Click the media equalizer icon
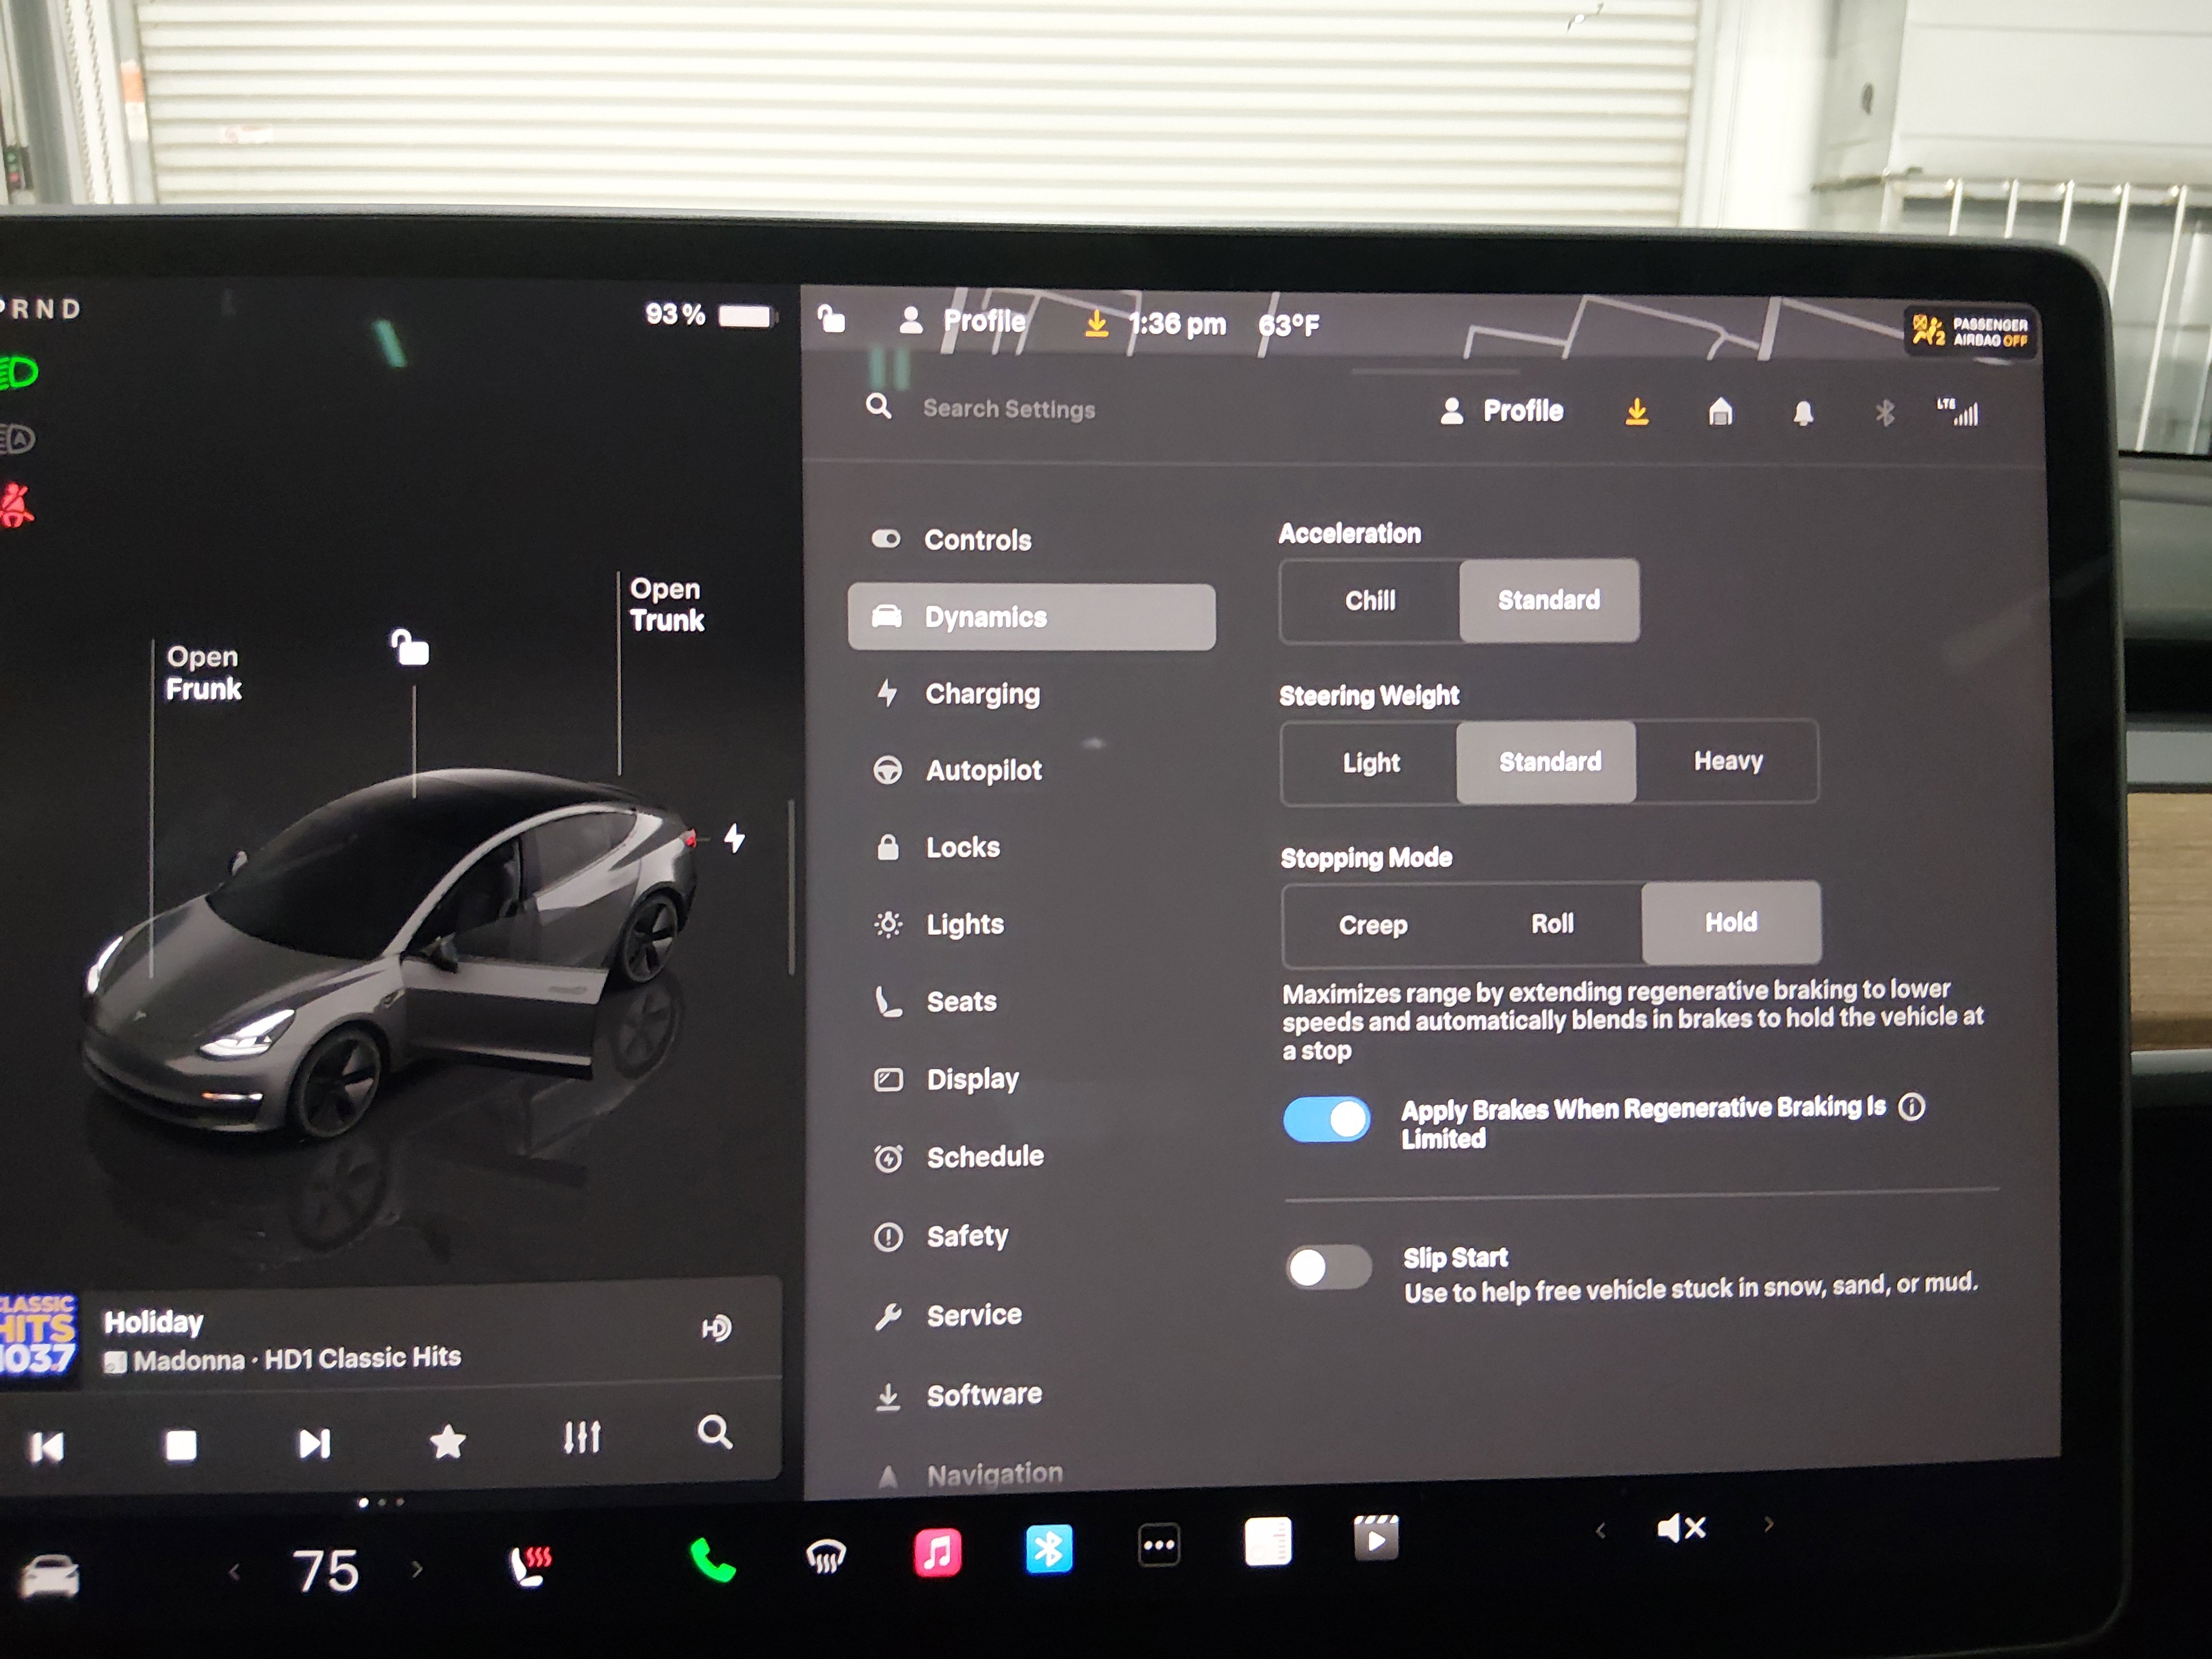 [581, 1438]
